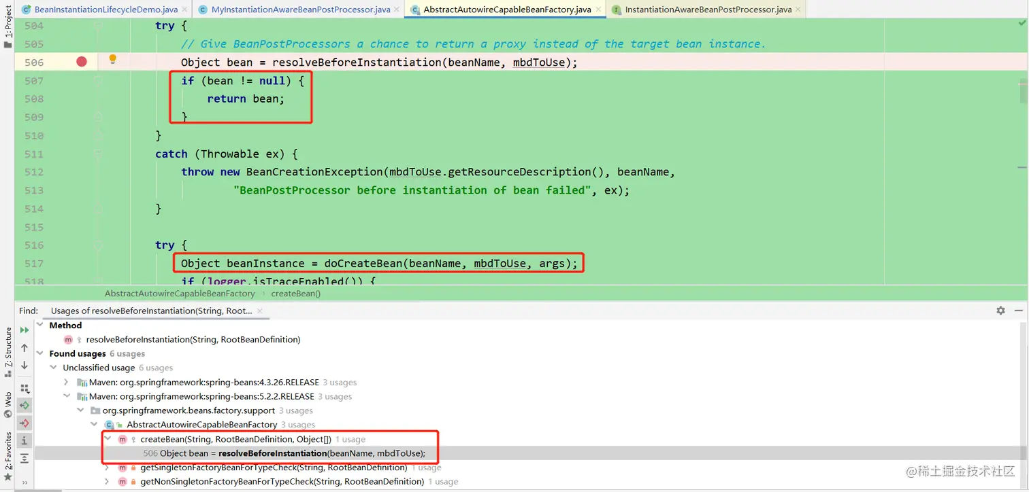The image size is (1029, 492).
Task: Click fold marker on line 504 try
Action: 99,25
